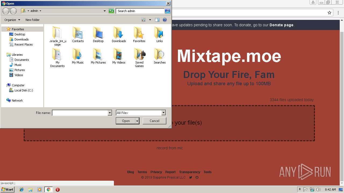Click New folder in the toolbar
This screenshot has width=344, height=193.
click(33, 20)
